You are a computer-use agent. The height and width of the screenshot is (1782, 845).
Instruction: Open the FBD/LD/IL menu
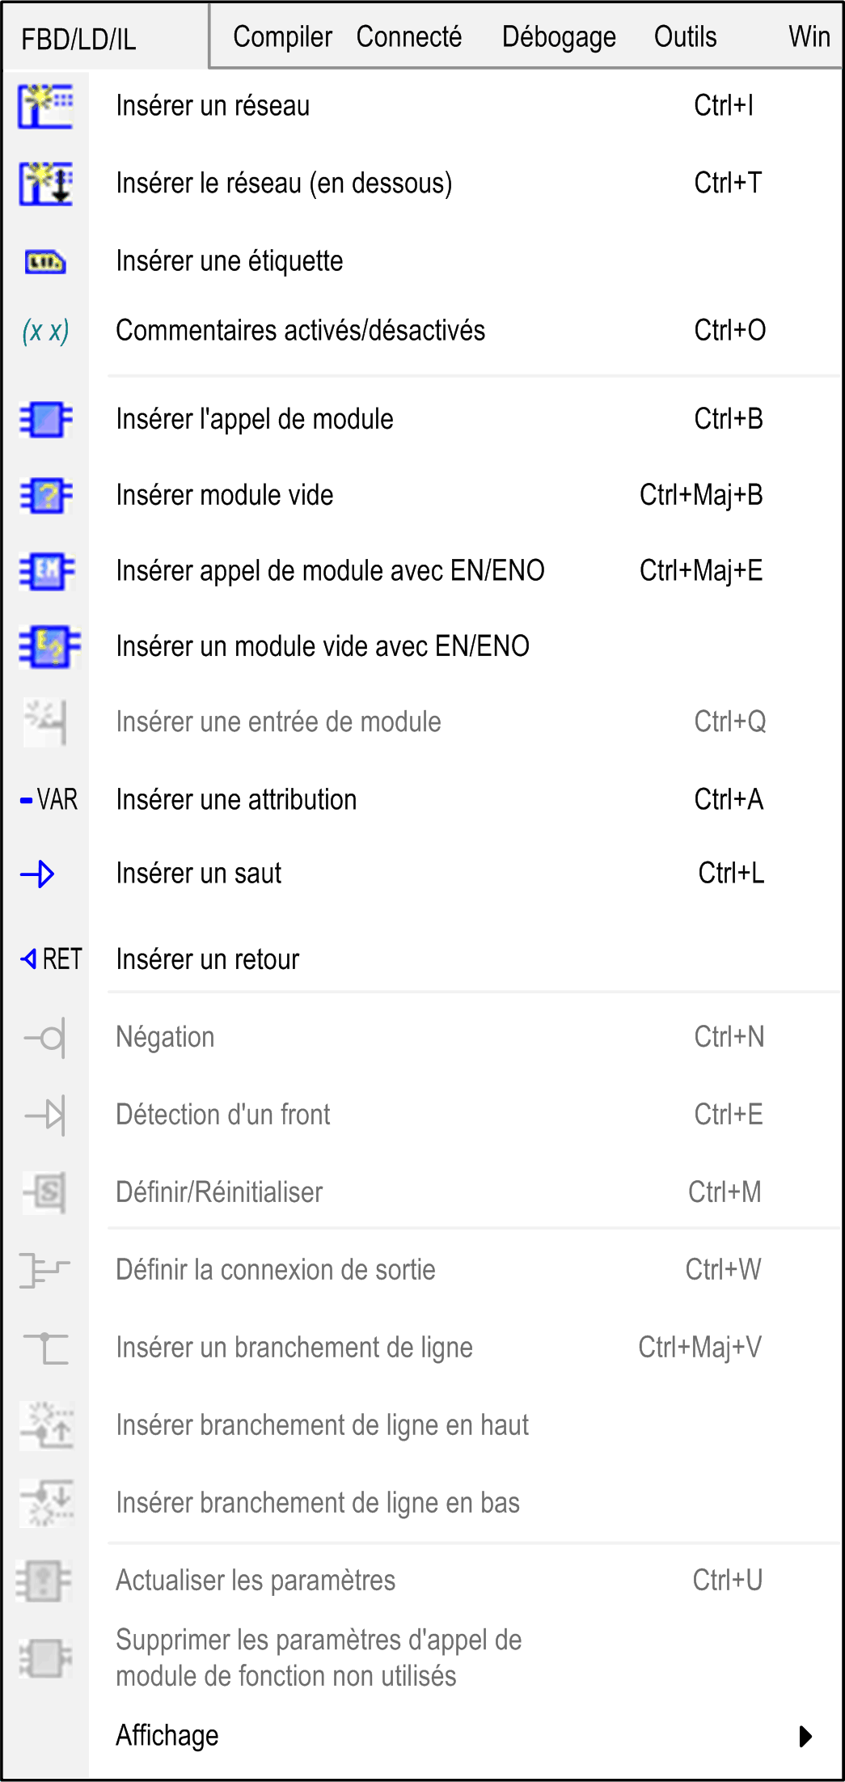(x=78, y=39)
